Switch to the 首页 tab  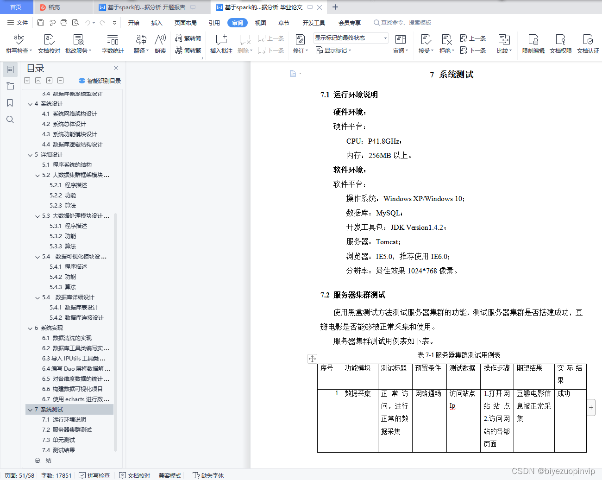[x=16, y=7]
